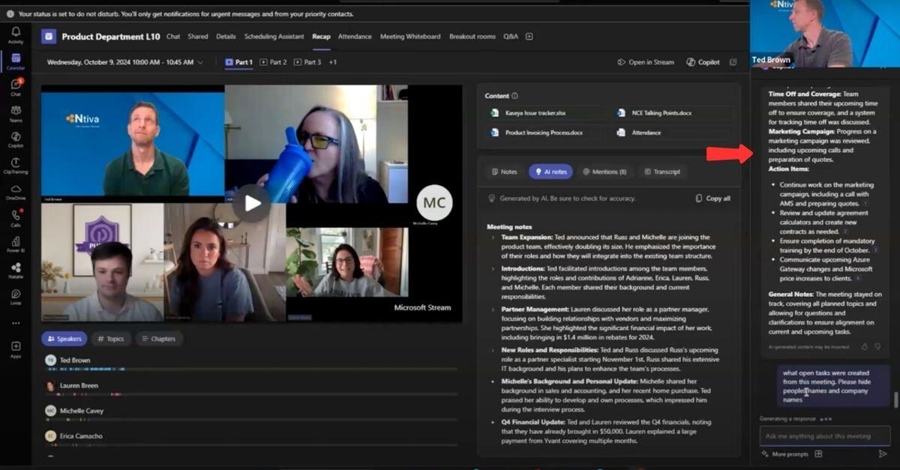The width and height of the screenshot is (900, 470).
Task: Open Kaseya Issue tracker.xlsx file
Action: click(544, 112)
